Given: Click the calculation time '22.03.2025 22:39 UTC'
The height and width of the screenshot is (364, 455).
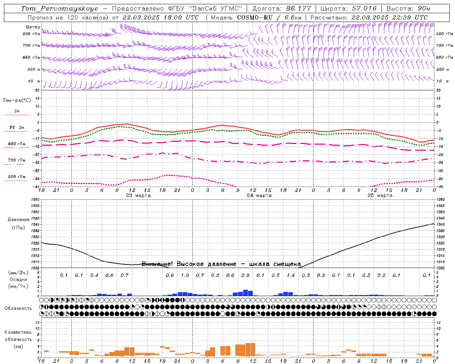Looking at the screenshot, I should [390, 17].
